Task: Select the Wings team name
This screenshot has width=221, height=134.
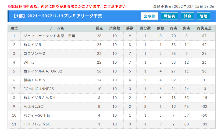Action: click(29, 62)
